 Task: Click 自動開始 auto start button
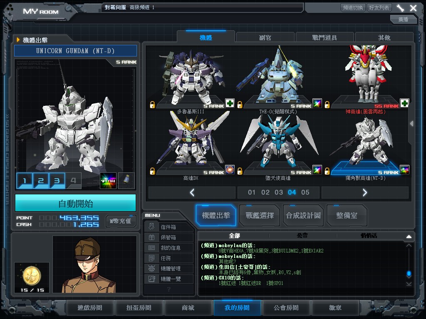point(76,203)
